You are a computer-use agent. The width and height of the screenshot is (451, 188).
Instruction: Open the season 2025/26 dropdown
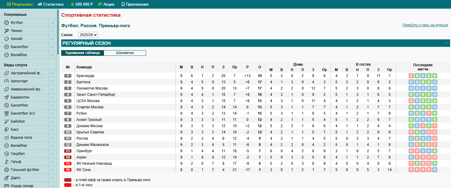[x=88, y=35]
